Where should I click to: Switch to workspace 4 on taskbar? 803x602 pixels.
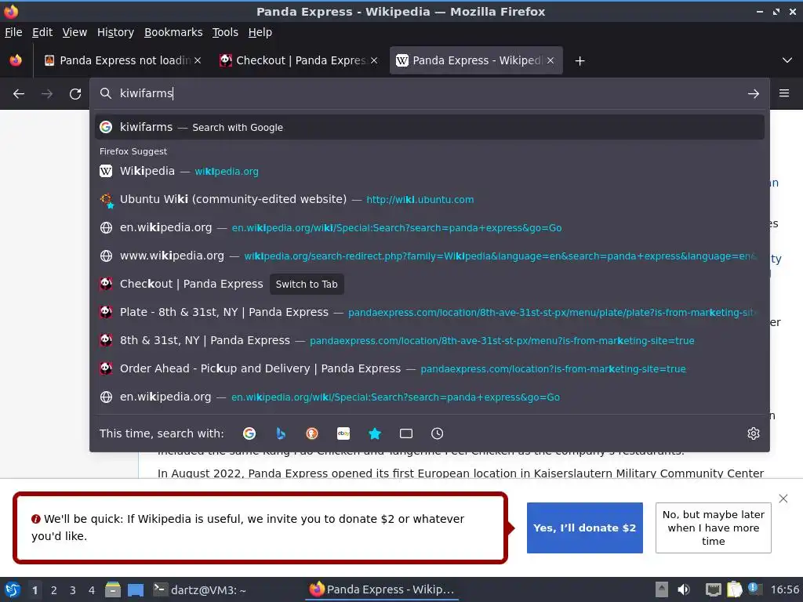pos(92,590)
